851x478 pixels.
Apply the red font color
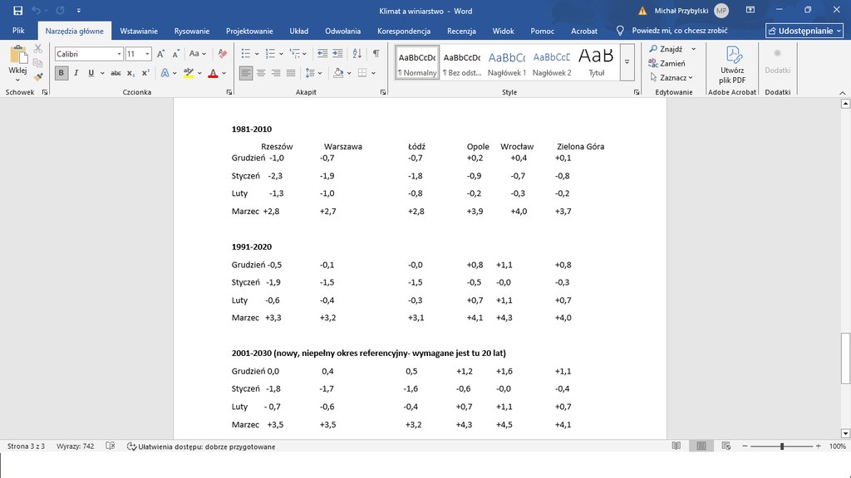pos(214,73)
